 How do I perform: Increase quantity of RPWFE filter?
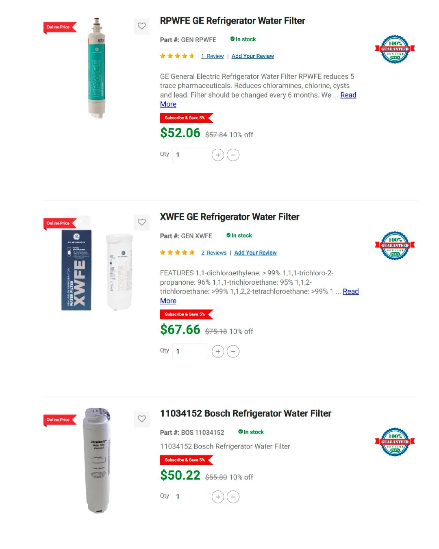tap(218, 155)
